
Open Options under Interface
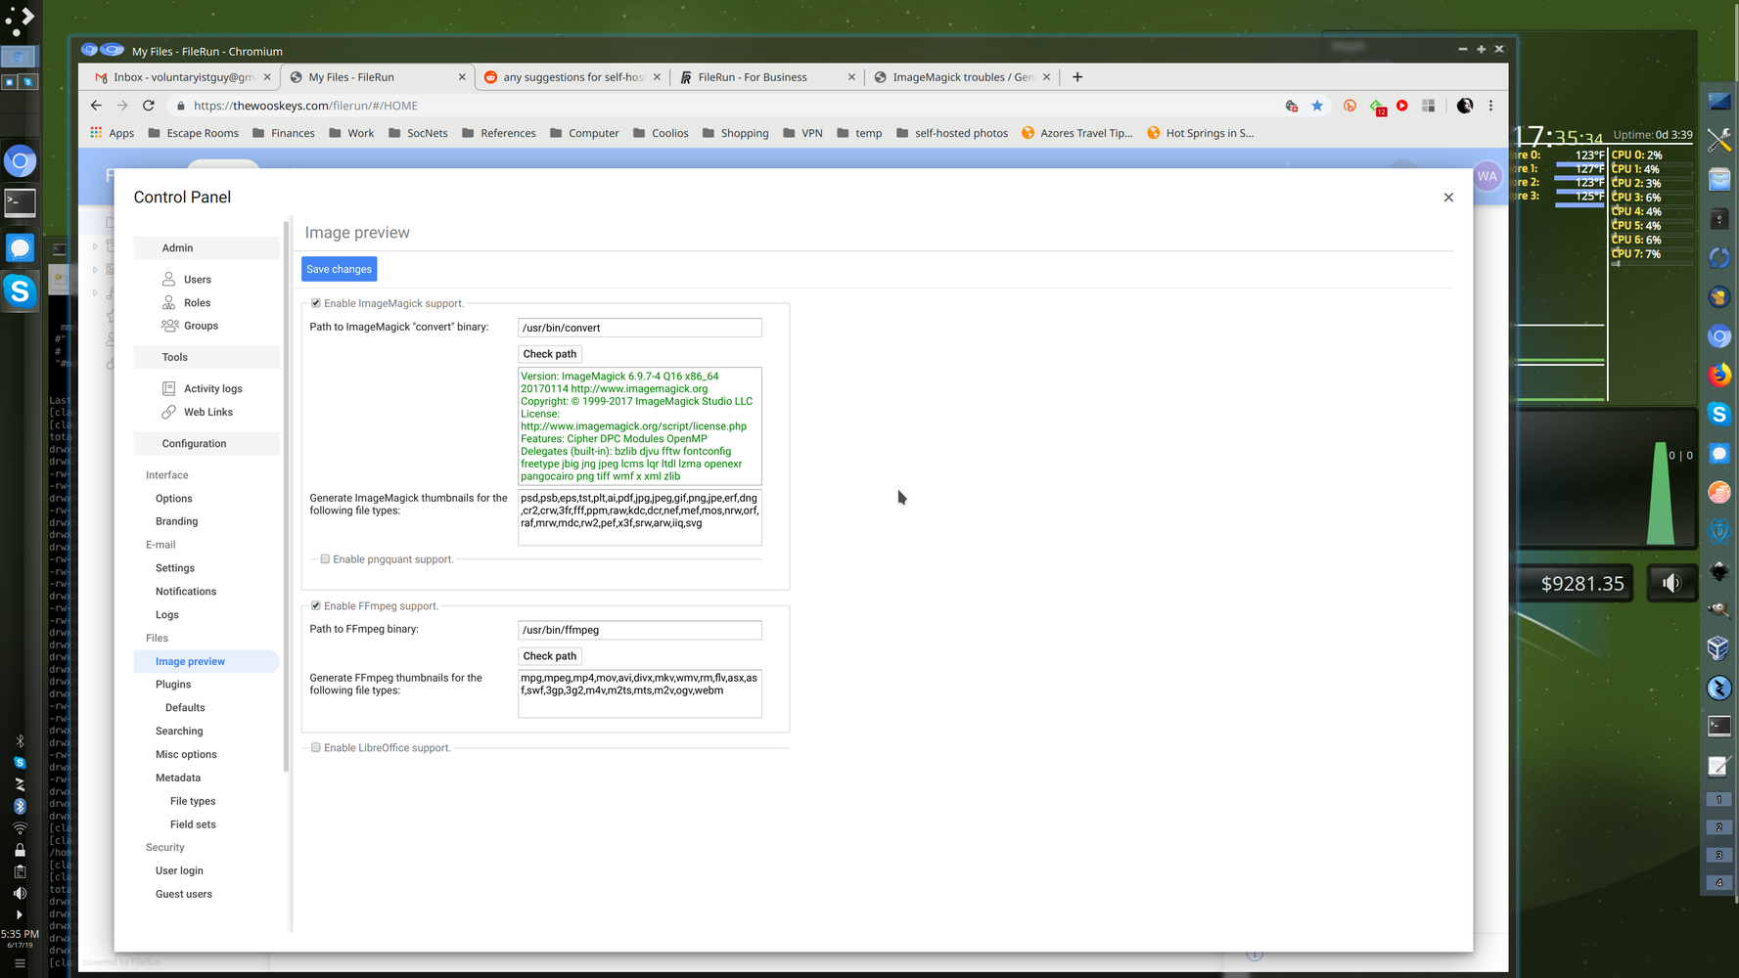coord(174,498)
